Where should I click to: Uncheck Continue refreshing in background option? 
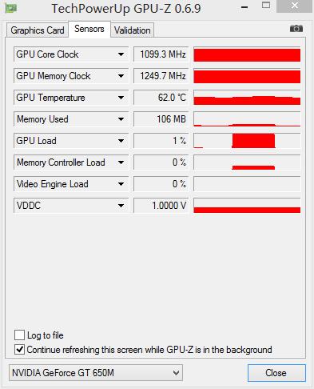click(x=19, y=349)
